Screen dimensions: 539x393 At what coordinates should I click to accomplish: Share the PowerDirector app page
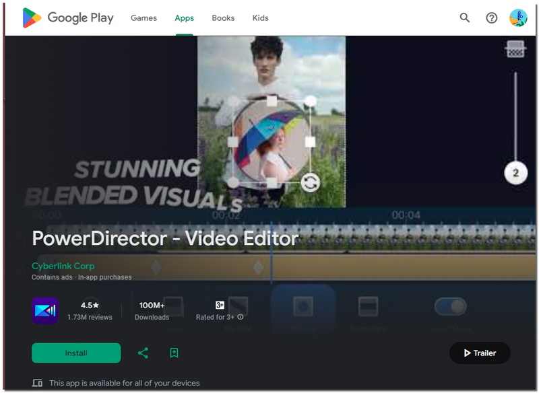[x=142, y=353]
